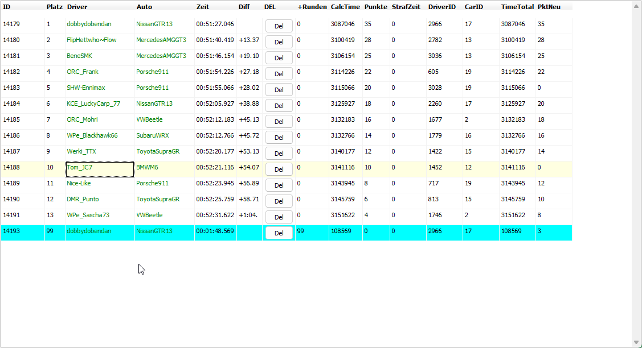642x348 pixels.
Task: Select the SubaruWRX car cell
Action: 152,136
